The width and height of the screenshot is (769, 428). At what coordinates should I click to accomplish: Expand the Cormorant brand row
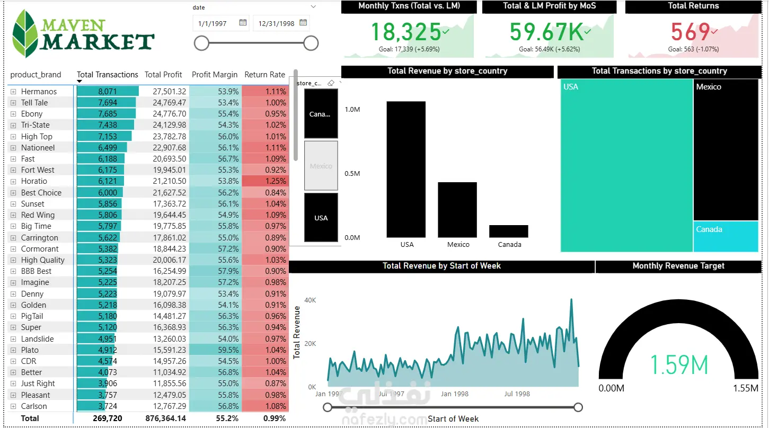[x=14, y=249]
